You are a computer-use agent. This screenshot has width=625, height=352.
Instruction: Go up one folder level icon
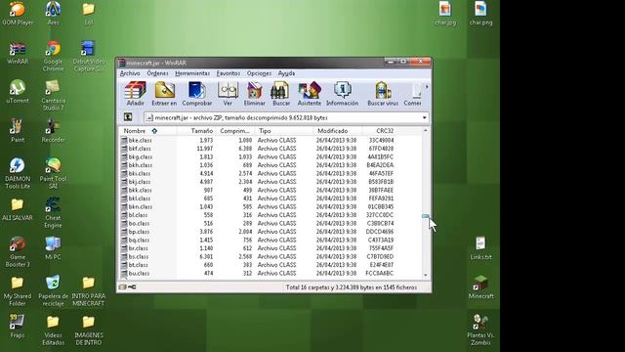click(x=128, y=117)
